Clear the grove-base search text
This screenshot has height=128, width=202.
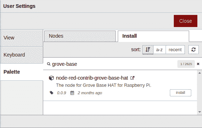198,64
